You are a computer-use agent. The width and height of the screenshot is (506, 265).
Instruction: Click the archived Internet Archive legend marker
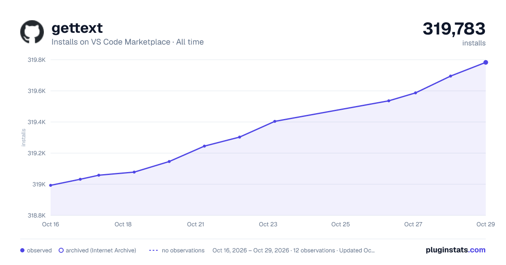pyautogui.click(x=61, y=250)
